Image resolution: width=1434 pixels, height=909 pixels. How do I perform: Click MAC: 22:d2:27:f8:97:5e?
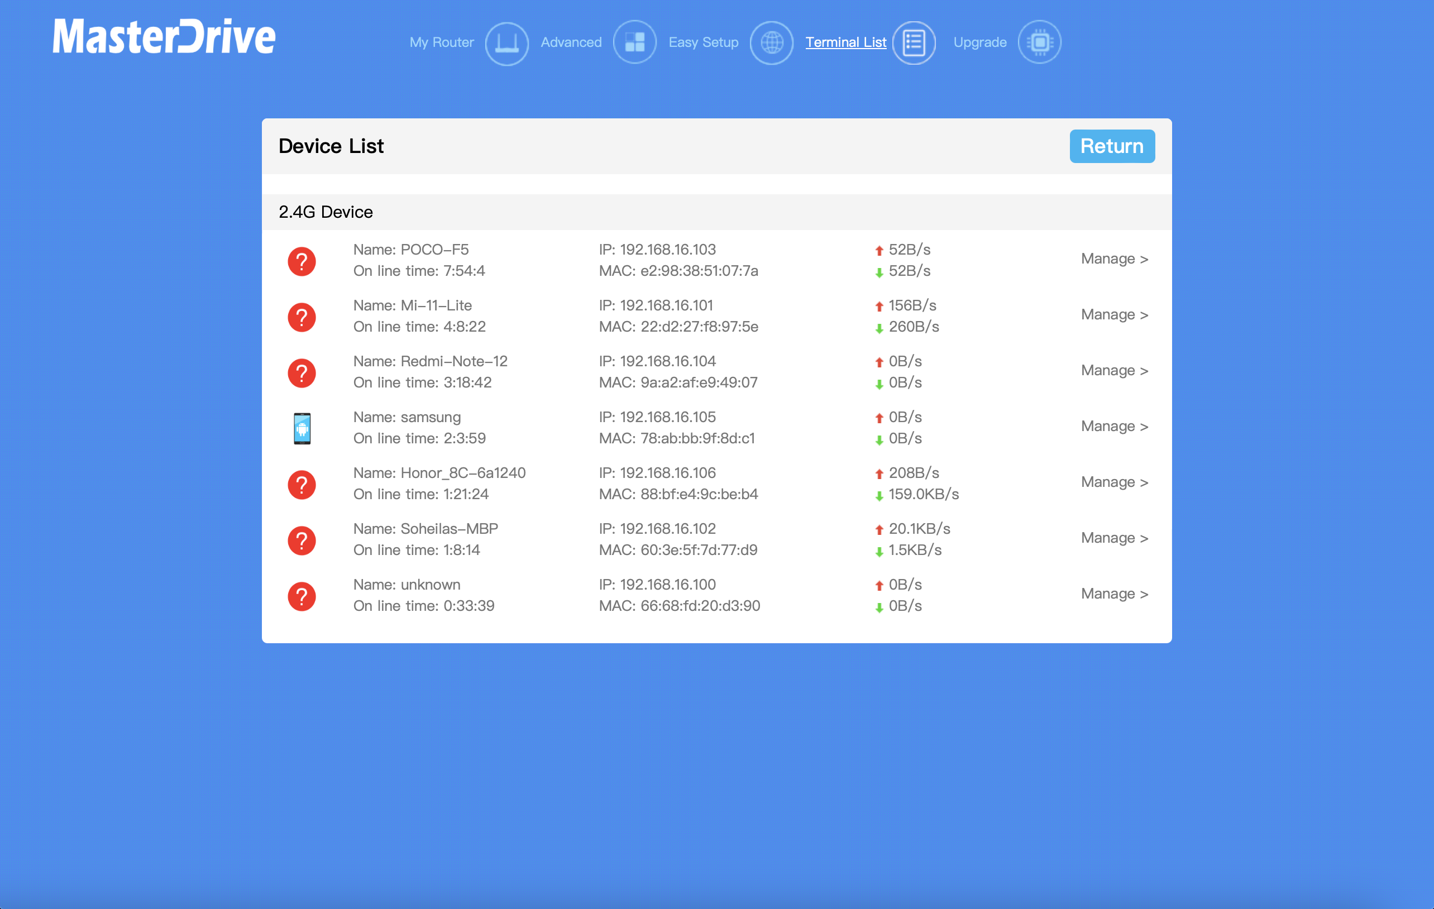(x=678, y=327)
